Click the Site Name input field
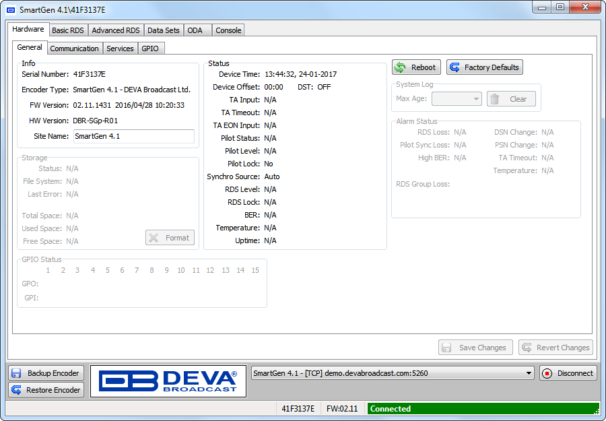This screenshot has height=421, width=606. click(x=133, y=136)
